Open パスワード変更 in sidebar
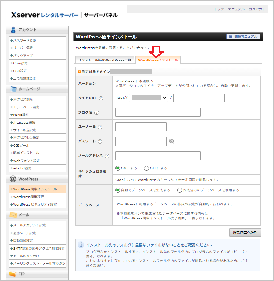This screenshot has width=274, height=281. tap(37, 40)
